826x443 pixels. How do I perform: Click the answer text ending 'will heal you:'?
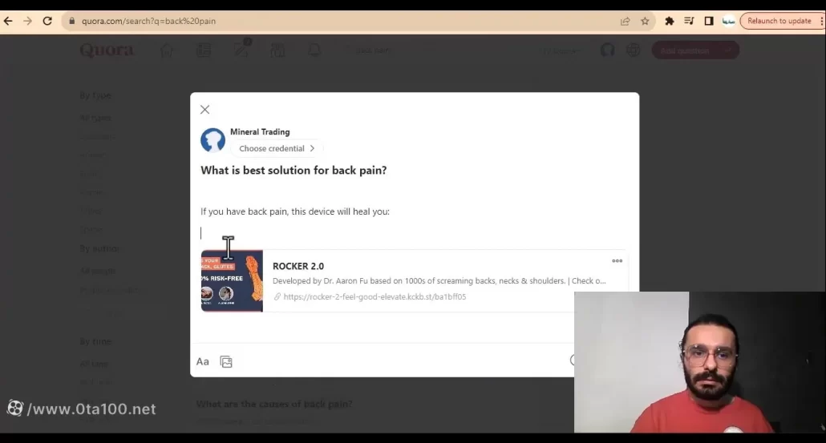(x=295, y=211)
